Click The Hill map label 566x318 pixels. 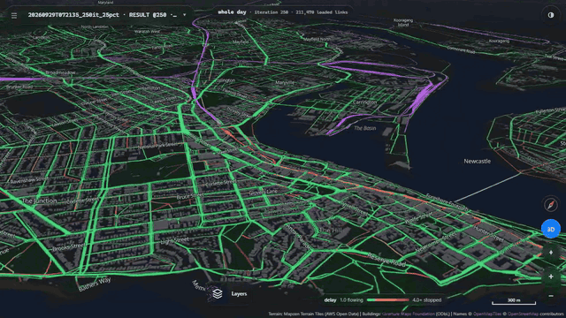(330, 230)
